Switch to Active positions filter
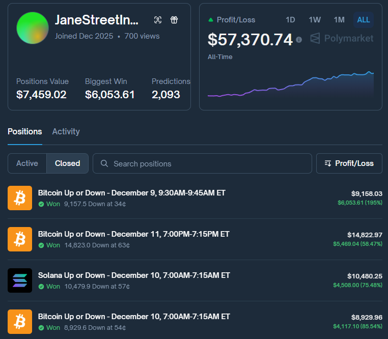The width and height of the screenshot is (388, 339). [27, 163]
